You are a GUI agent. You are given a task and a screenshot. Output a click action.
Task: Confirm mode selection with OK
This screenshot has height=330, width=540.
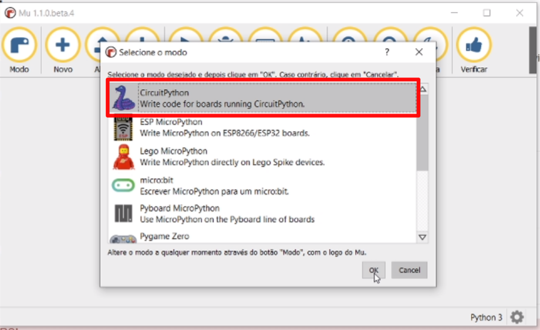[x=374, y=270]
